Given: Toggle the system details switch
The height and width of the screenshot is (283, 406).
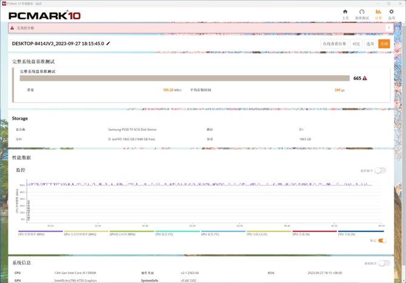Looking at the screenshot, I should 384,263.
